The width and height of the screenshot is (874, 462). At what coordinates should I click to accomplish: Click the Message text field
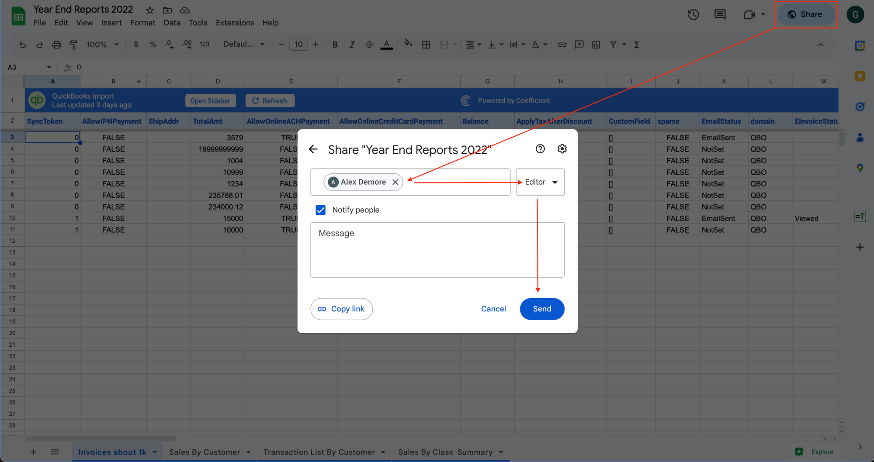point(437,250)
